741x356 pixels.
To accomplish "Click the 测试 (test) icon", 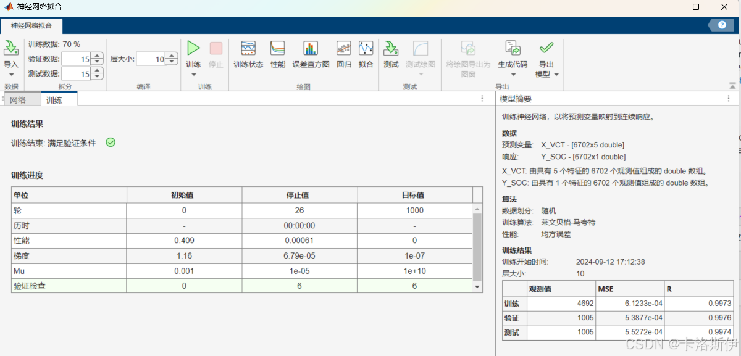I will tap(391, 48).
